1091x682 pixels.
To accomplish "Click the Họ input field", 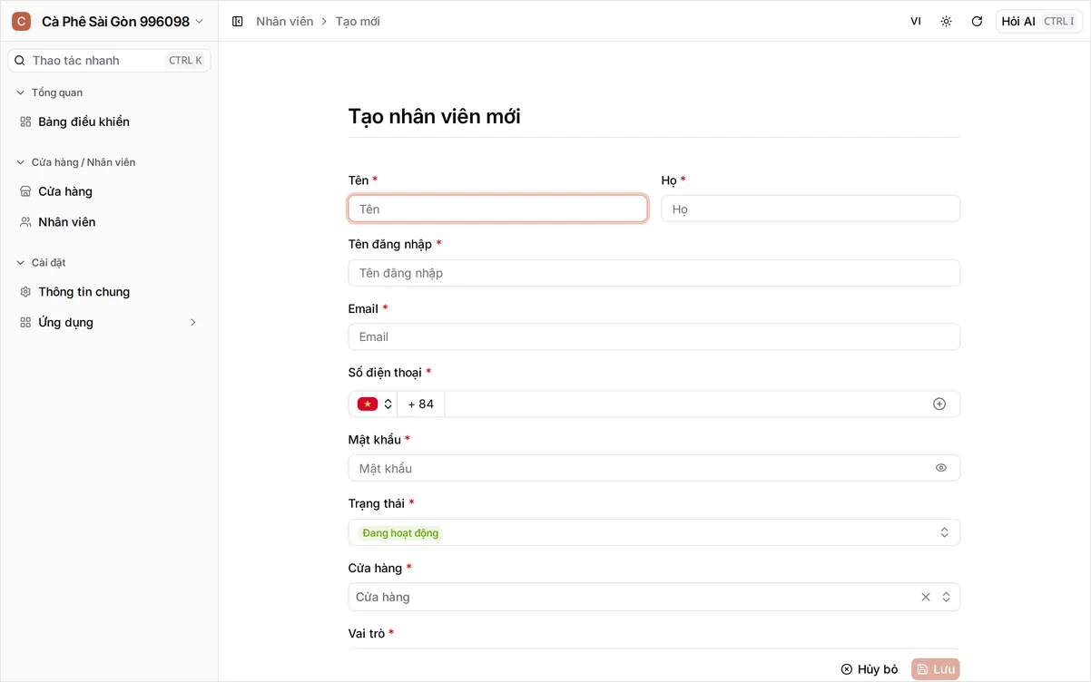I will pyautogui.click(x=811, y=209).
